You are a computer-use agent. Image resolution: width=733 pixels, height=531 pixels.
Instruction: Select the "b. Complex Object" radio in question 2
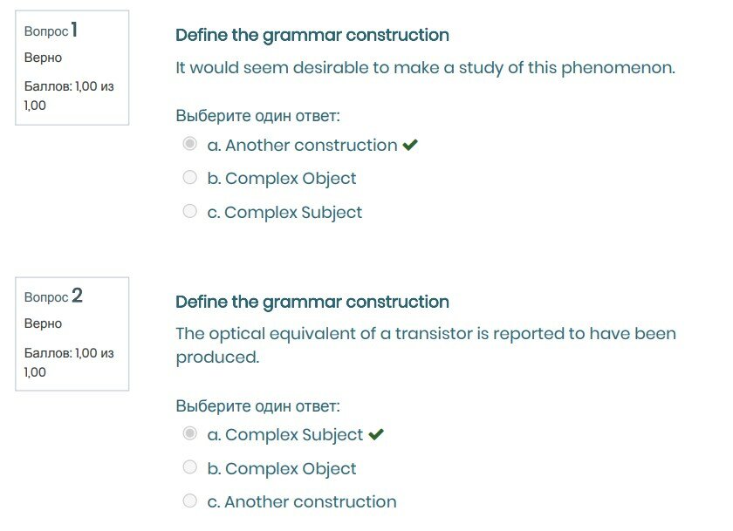(189, 467)
